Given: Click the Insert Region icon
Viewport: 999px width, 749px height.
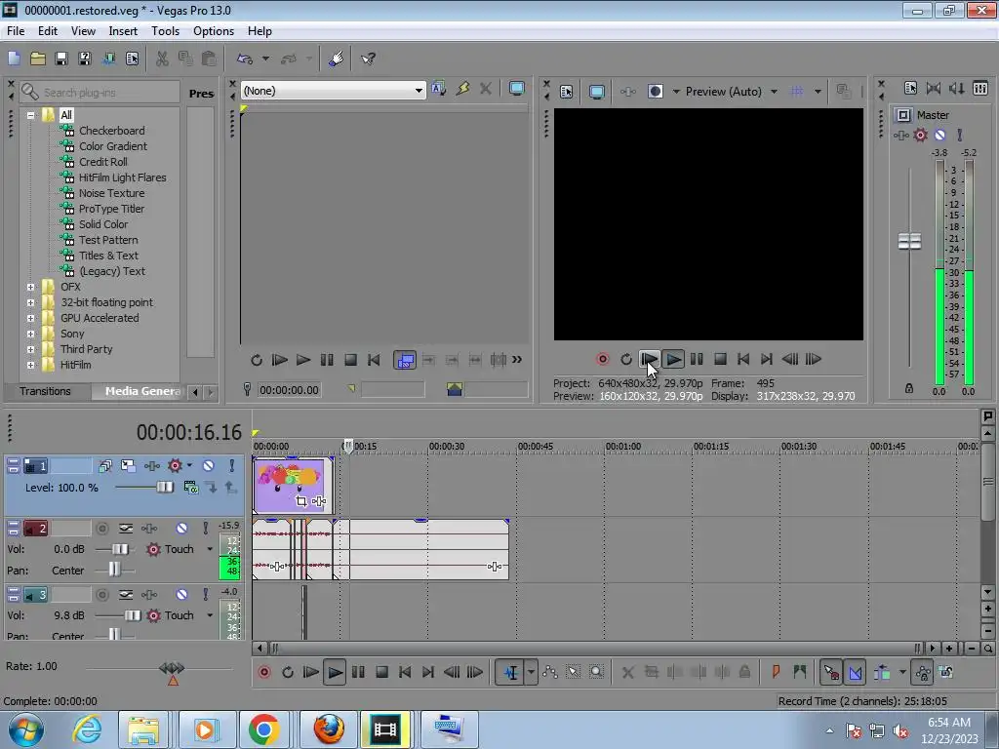Looking at the screenshot, I should click(x=800, y=672).
